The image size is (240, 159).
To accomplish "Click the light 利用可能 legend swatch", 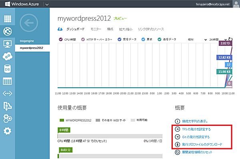I will point(133,120).
